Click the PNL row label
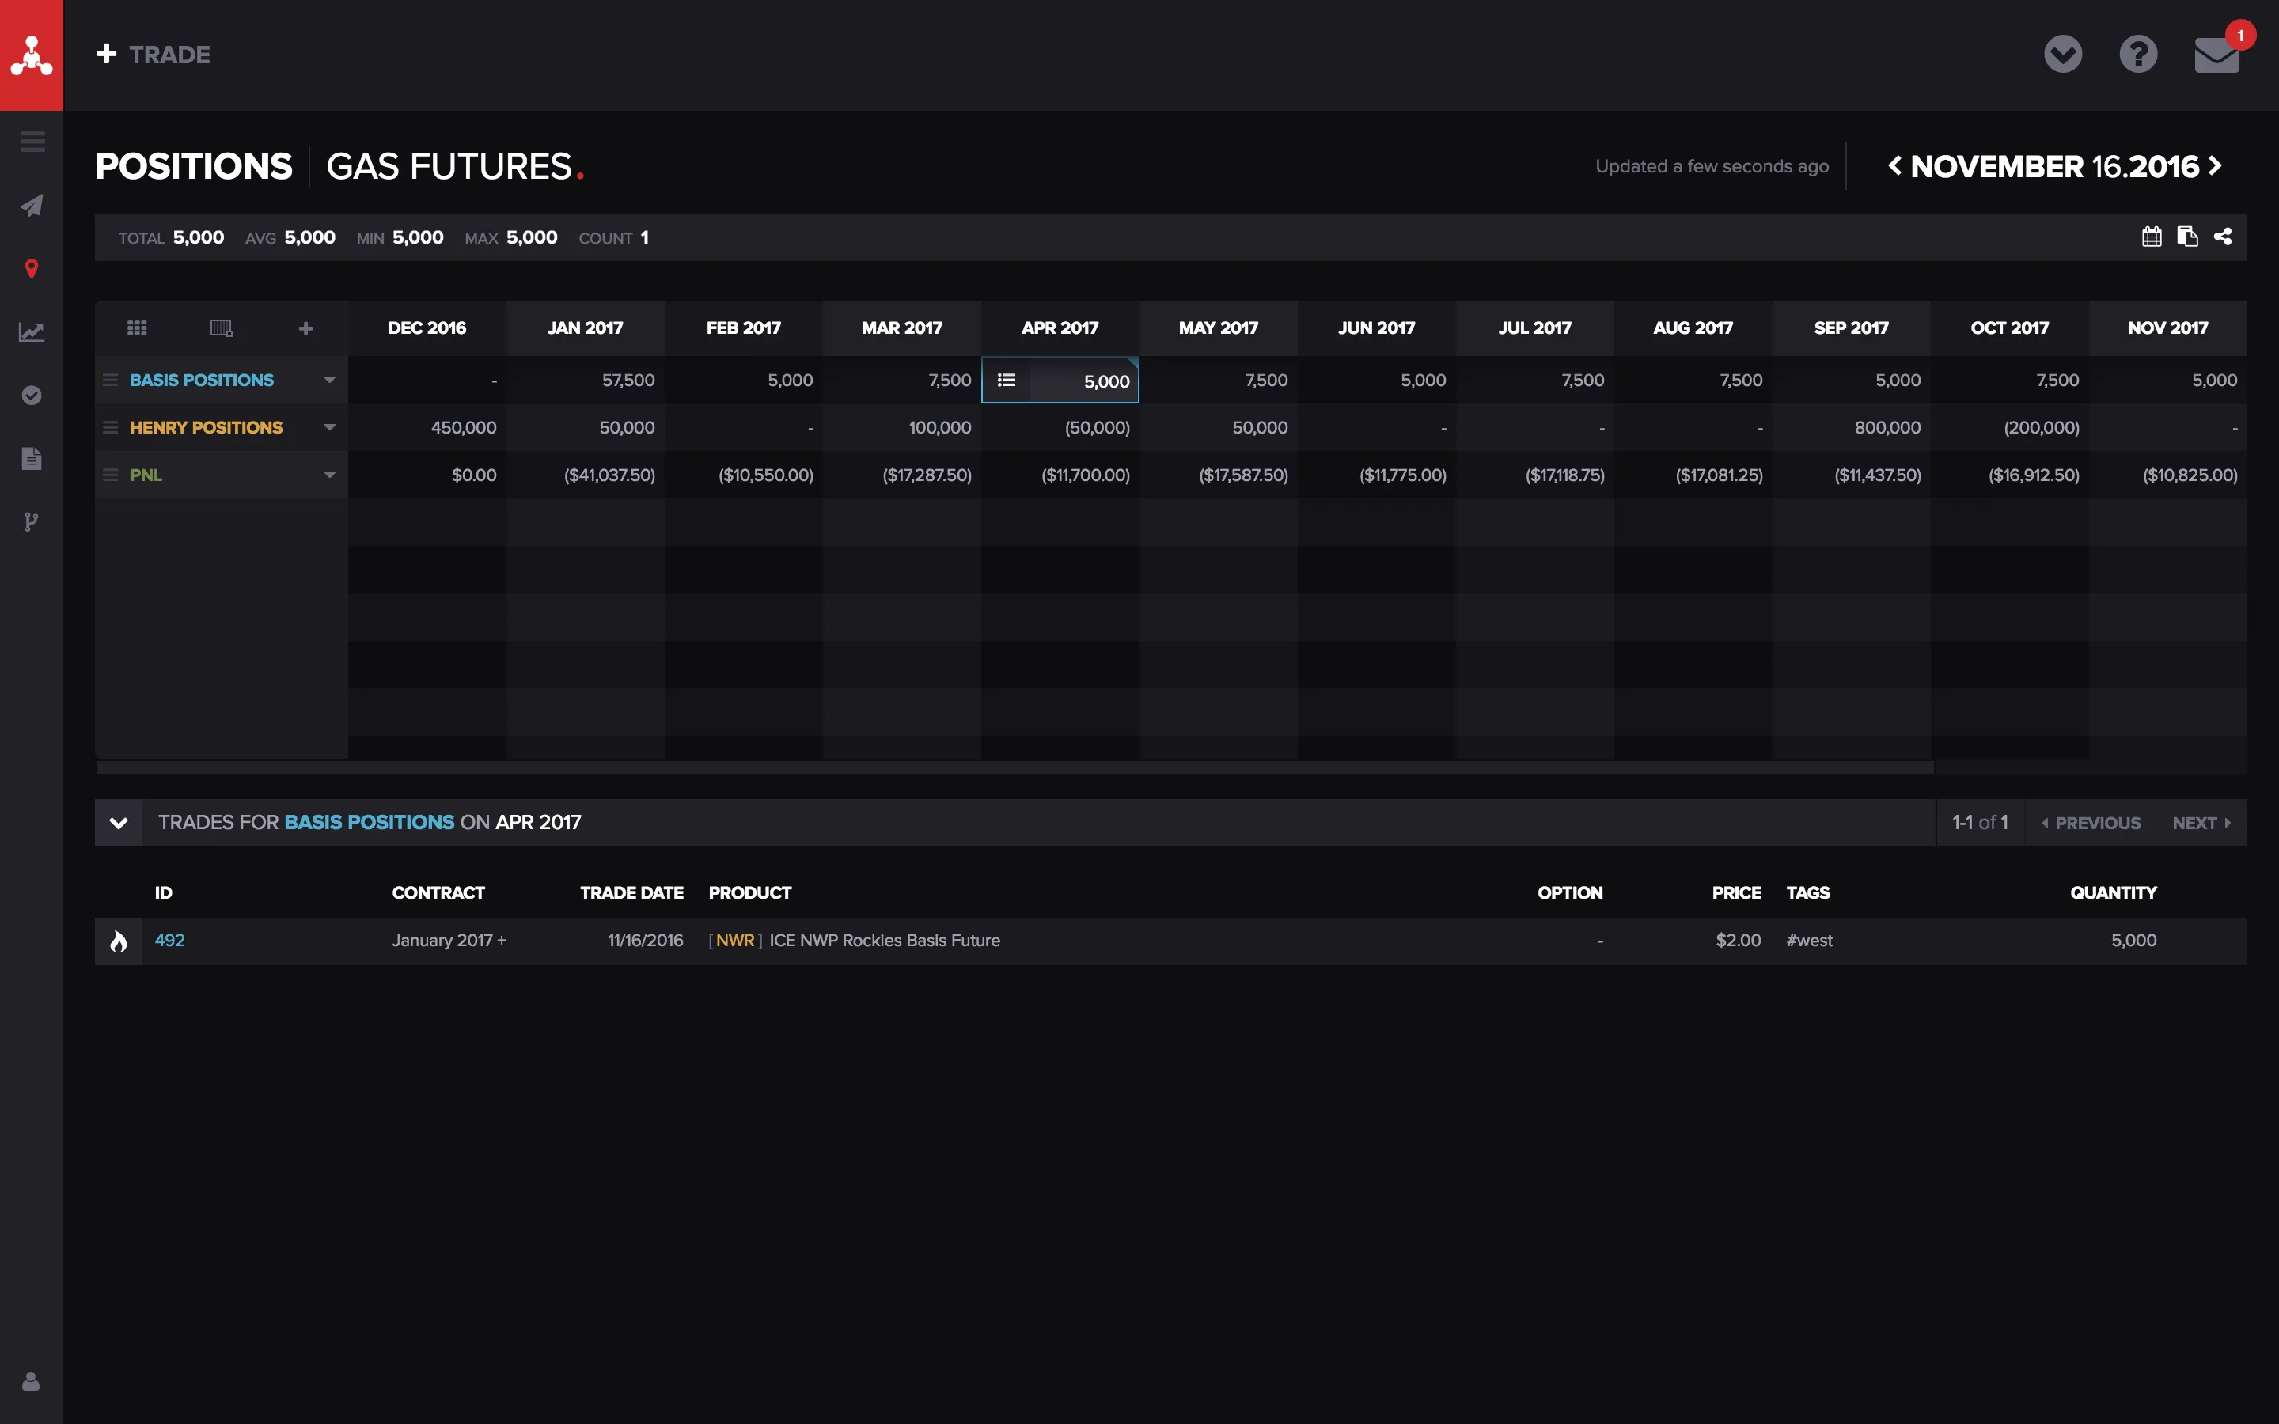Screen dimensions: 2279x1424 click(x=146, y=475)
